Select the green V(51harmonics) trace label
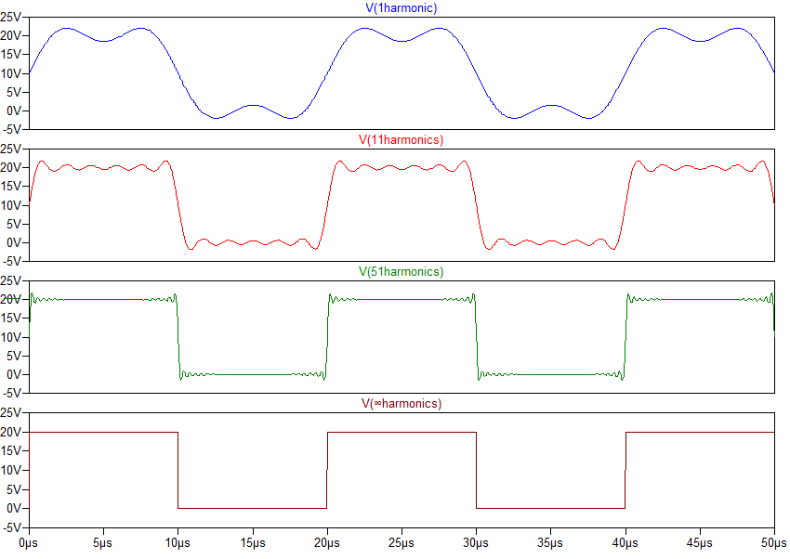The image size is (790, 559). click(x=401, y=272)
